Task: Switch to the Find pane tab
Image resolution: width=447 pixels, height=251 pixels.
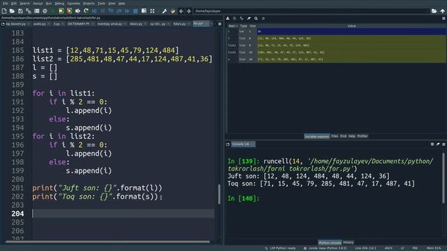Action: [x=343, y=137]
